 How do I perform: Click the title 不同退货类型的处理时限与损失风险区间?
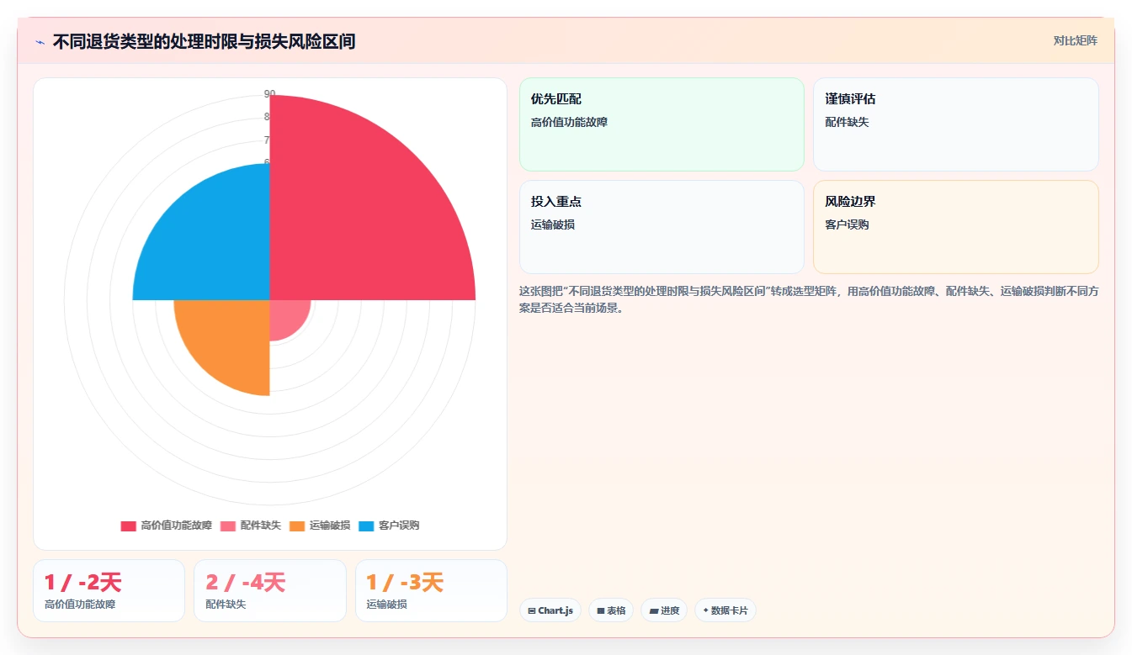204,41
